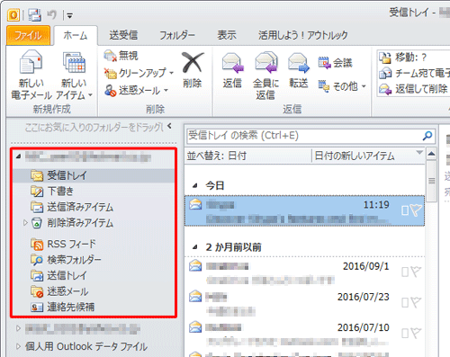Select the email dated 2016/07/23
The height and width of the screenshot is (357, 450).
point(304,303)
